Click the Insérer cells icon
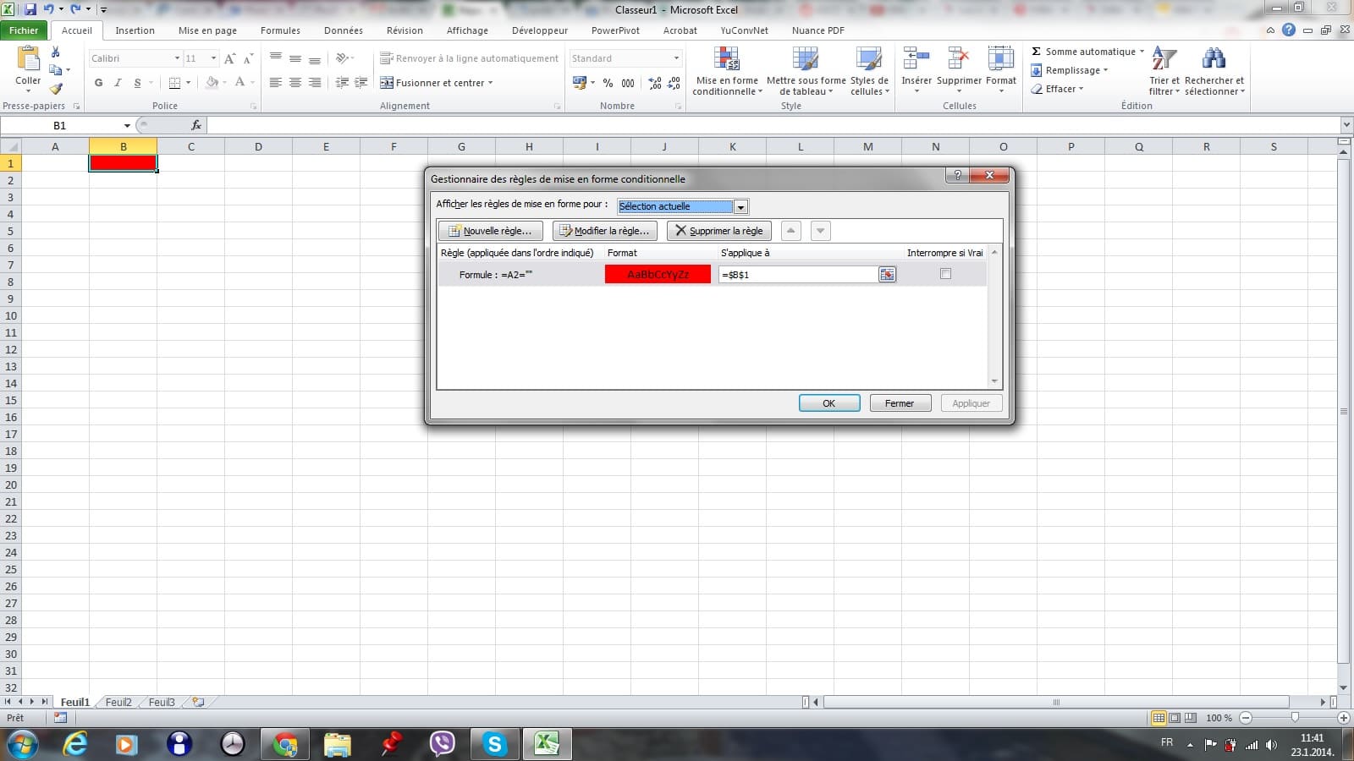This screenshot has width=1354, height=761. [x=916, y=60]
